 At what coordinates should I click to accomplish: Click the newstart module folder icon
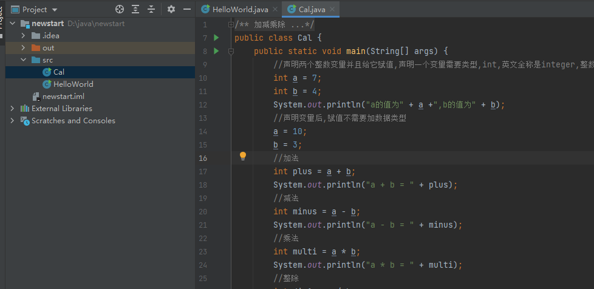pos(25,24)
